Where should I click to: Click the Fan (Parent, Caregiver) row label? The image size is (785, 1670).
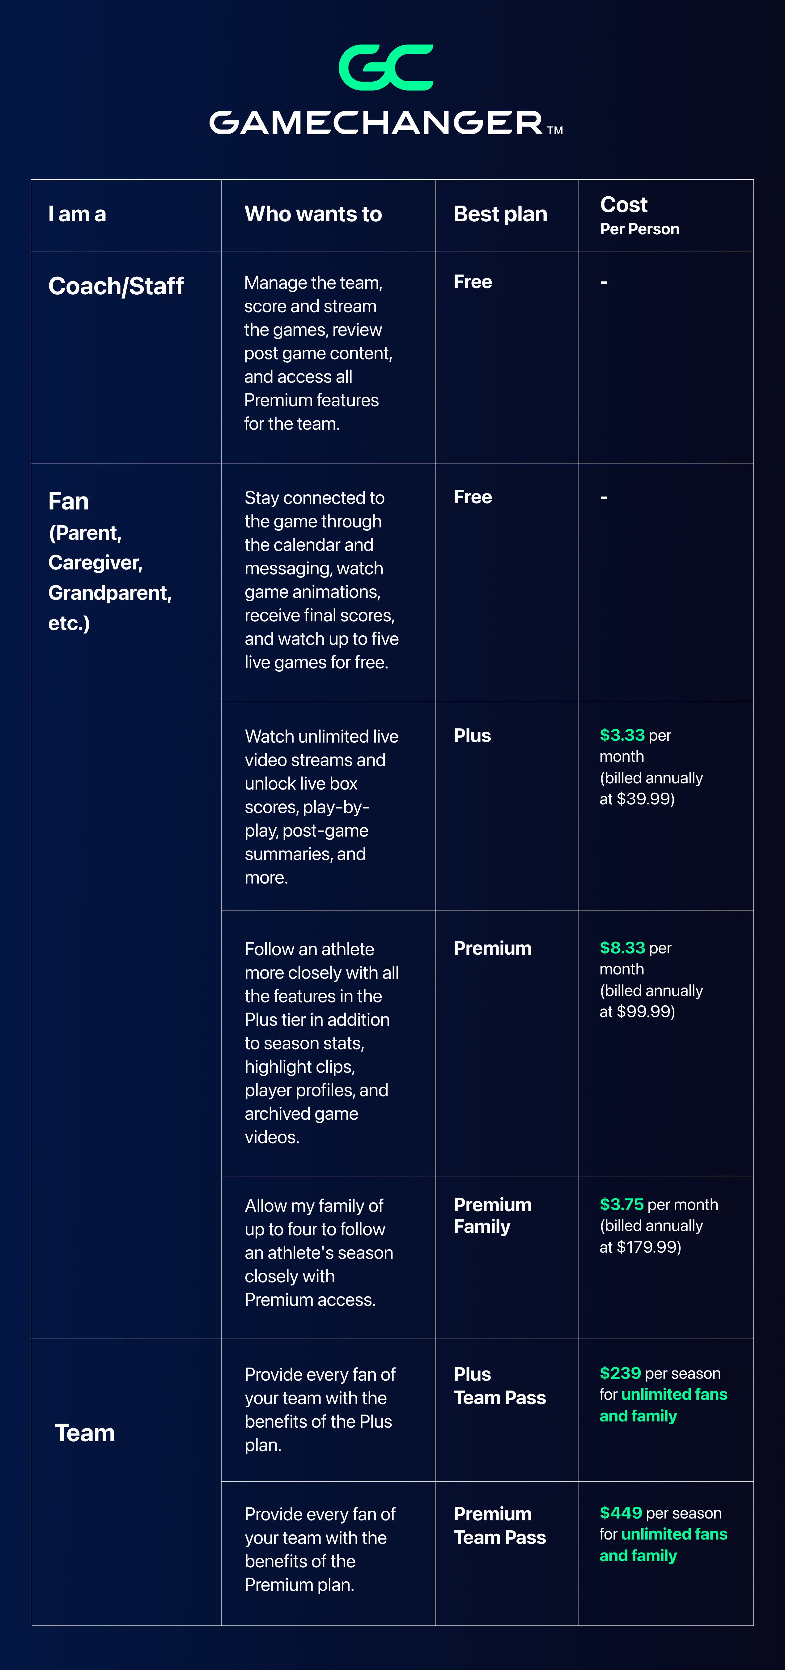tap(109, 561)
